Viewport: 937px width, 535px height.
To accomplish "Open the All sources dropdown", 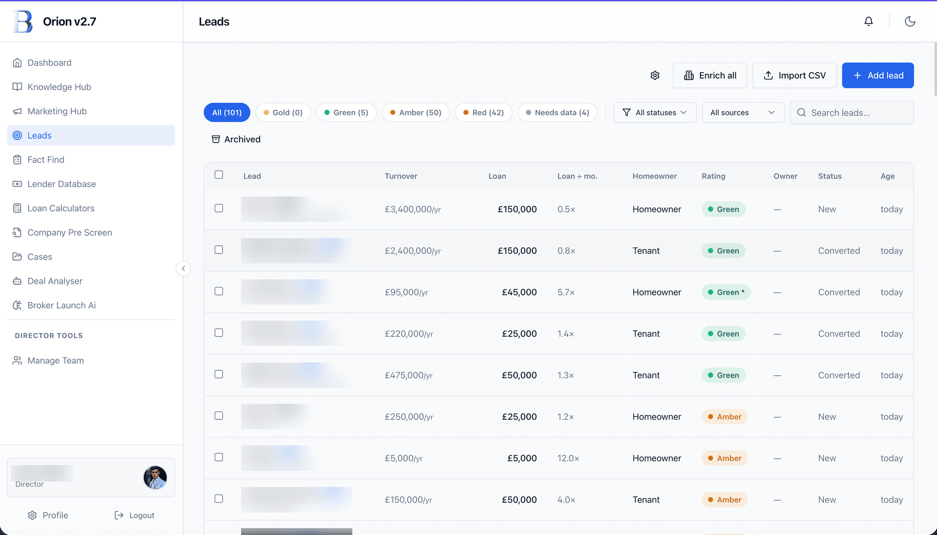I will (x=743, y=112).
